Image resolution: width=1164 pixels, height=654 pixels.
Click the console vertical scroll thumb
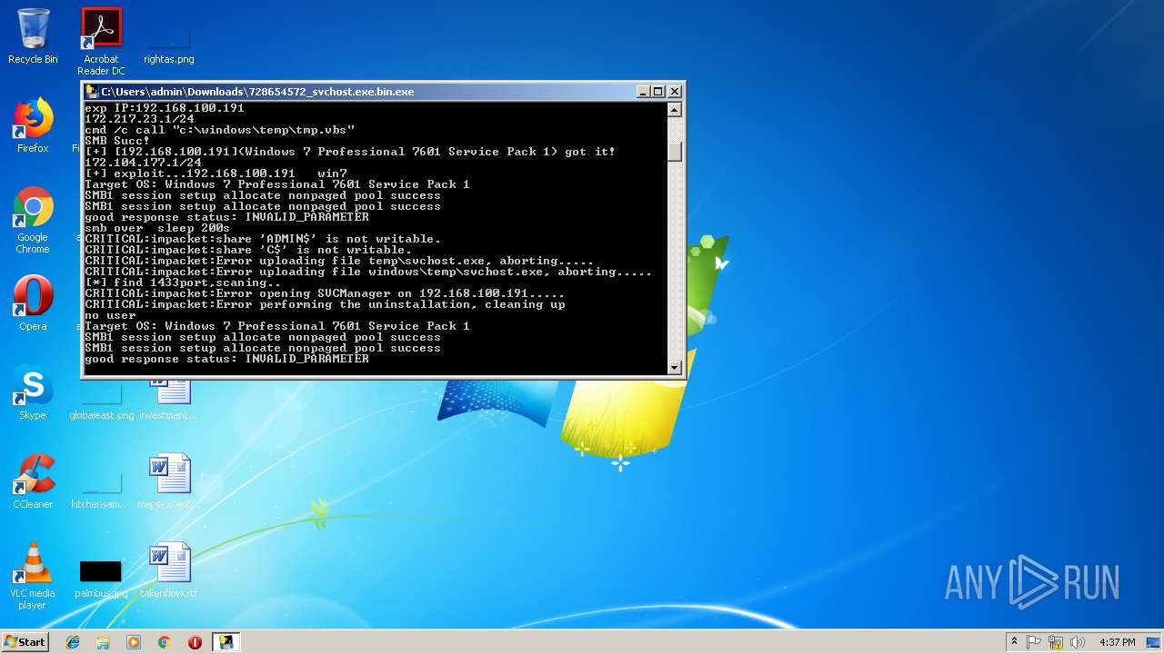pyautogui.click(x=675, y=151)
